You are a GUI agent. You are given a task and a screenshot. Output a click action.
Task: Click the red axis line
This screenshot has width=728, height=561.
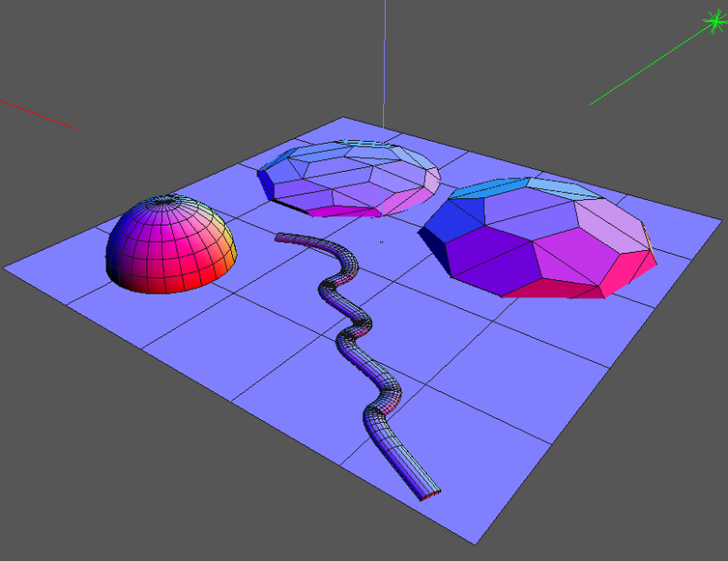(38, 115)
